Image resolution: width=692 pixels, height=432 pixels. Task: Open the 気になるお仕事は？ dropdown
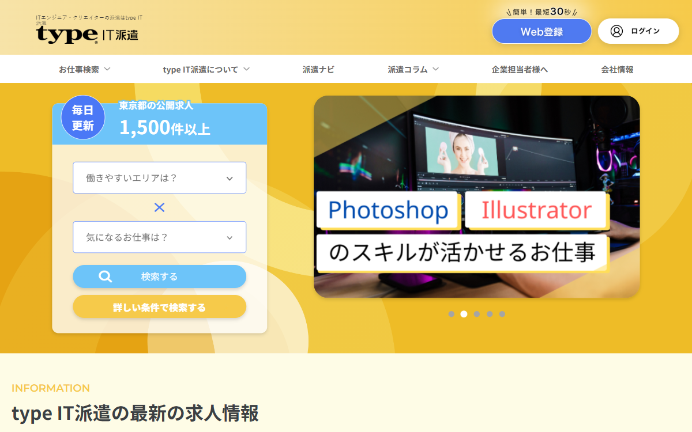pos(160,237)
